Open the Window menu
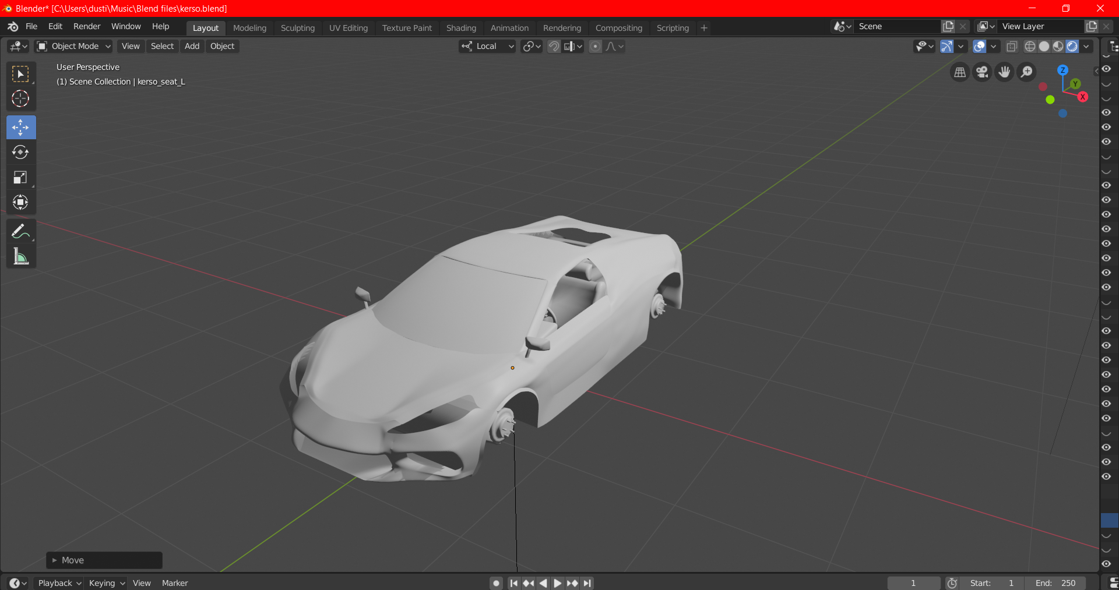 [126, 27]
